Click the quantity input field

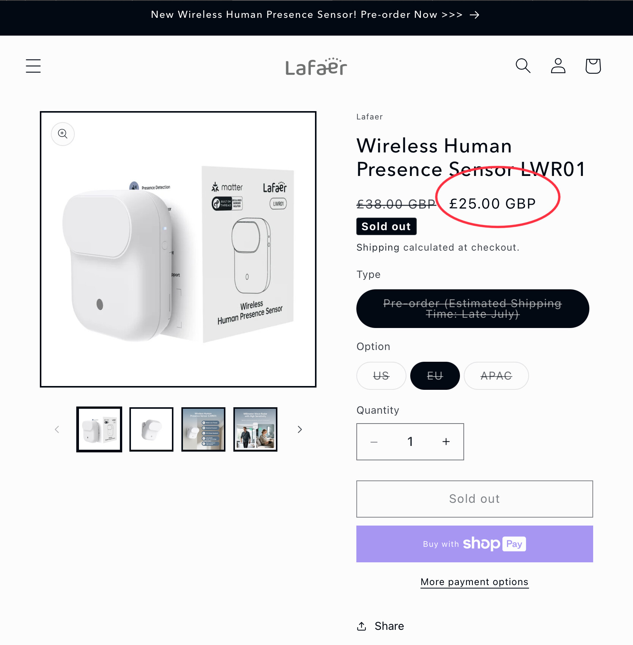[410, 442]
